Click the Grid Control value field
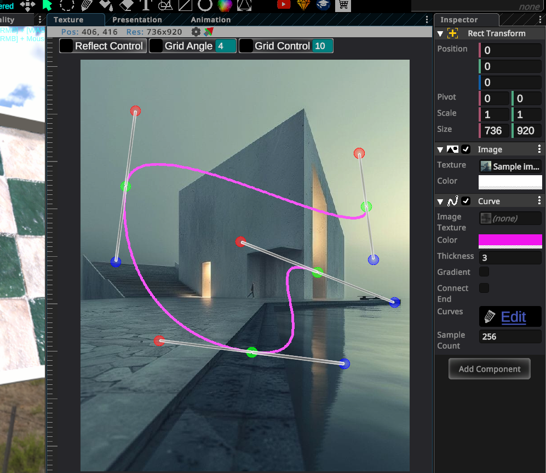Viewport: 546px width, 473px height. click(323, 46)
